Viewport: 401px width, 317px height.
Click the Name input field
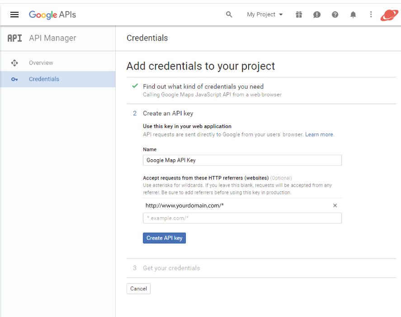[242, 160]
